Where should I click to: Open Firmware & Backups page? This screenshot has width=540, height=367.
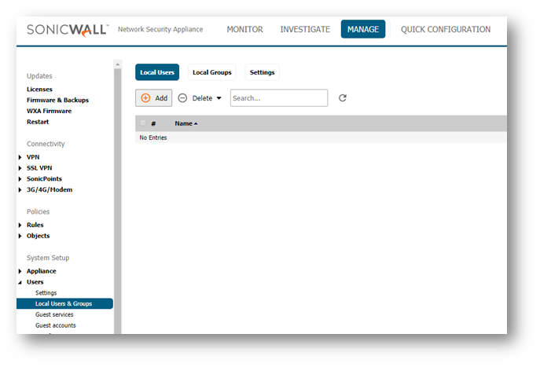(57, 100)
